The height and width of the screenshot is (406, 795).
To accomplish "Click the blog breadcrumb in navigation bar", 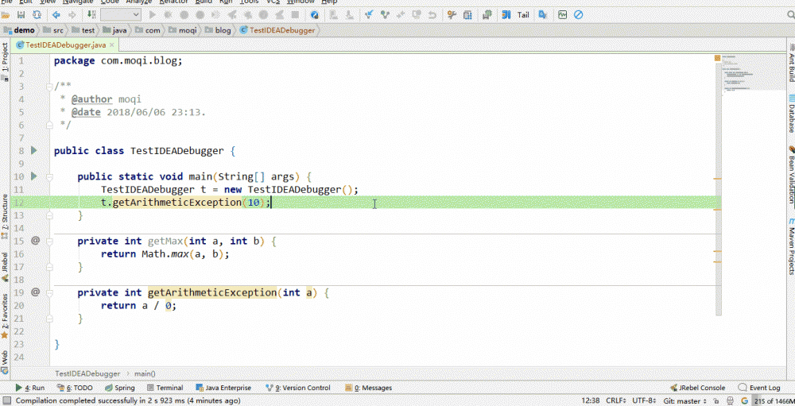I will tap(223, 30).
